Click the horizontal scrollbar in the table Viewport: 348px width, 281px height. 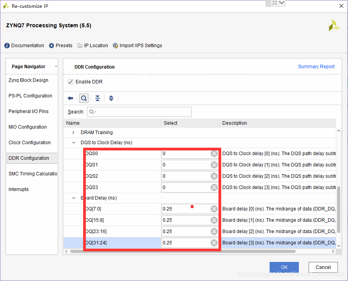[195, 251]
